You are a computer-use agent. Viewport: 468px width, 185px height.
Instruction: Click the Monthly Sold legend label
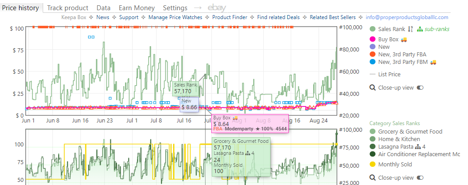click(x=395, y=165)
